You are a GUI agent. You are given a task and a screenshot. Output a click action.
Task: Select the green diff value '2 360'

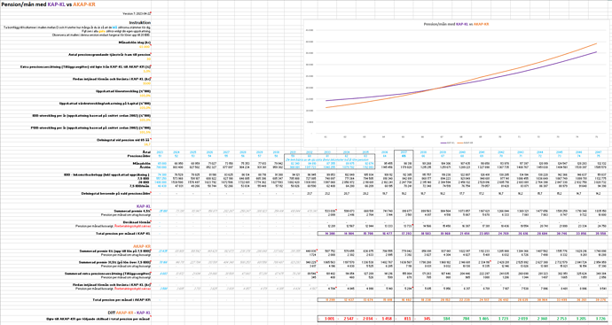point(544,319)
